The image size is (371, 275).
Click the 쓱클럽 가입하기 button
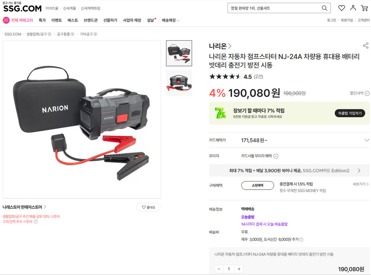click(x=349, y=113)
